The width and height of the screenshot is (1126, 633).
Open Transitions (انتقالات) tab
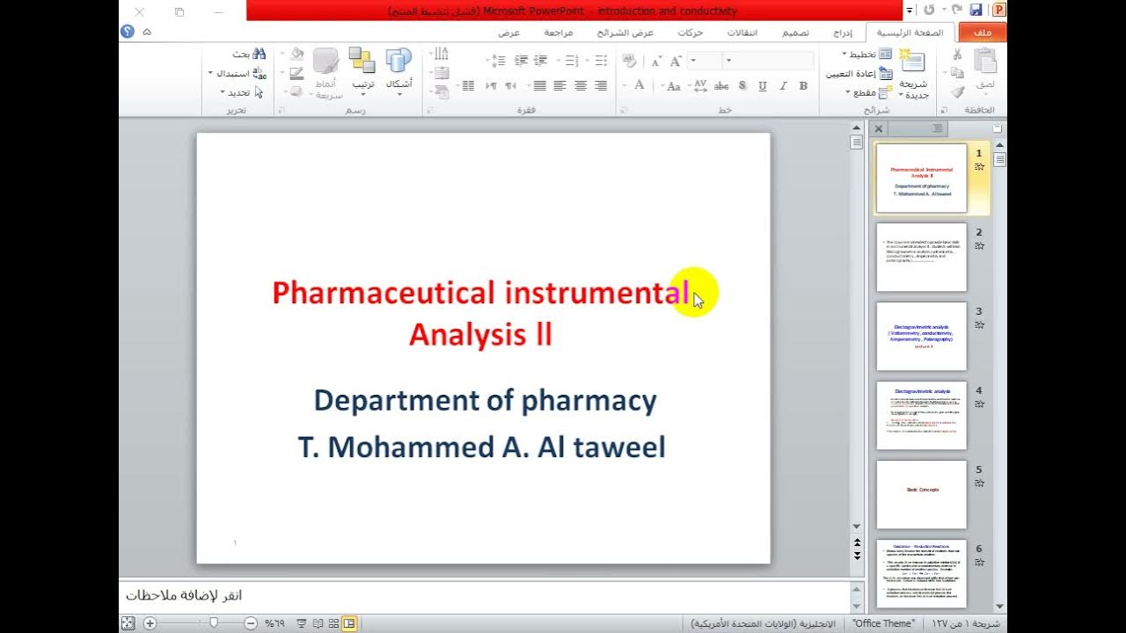(x=742, y=33)
